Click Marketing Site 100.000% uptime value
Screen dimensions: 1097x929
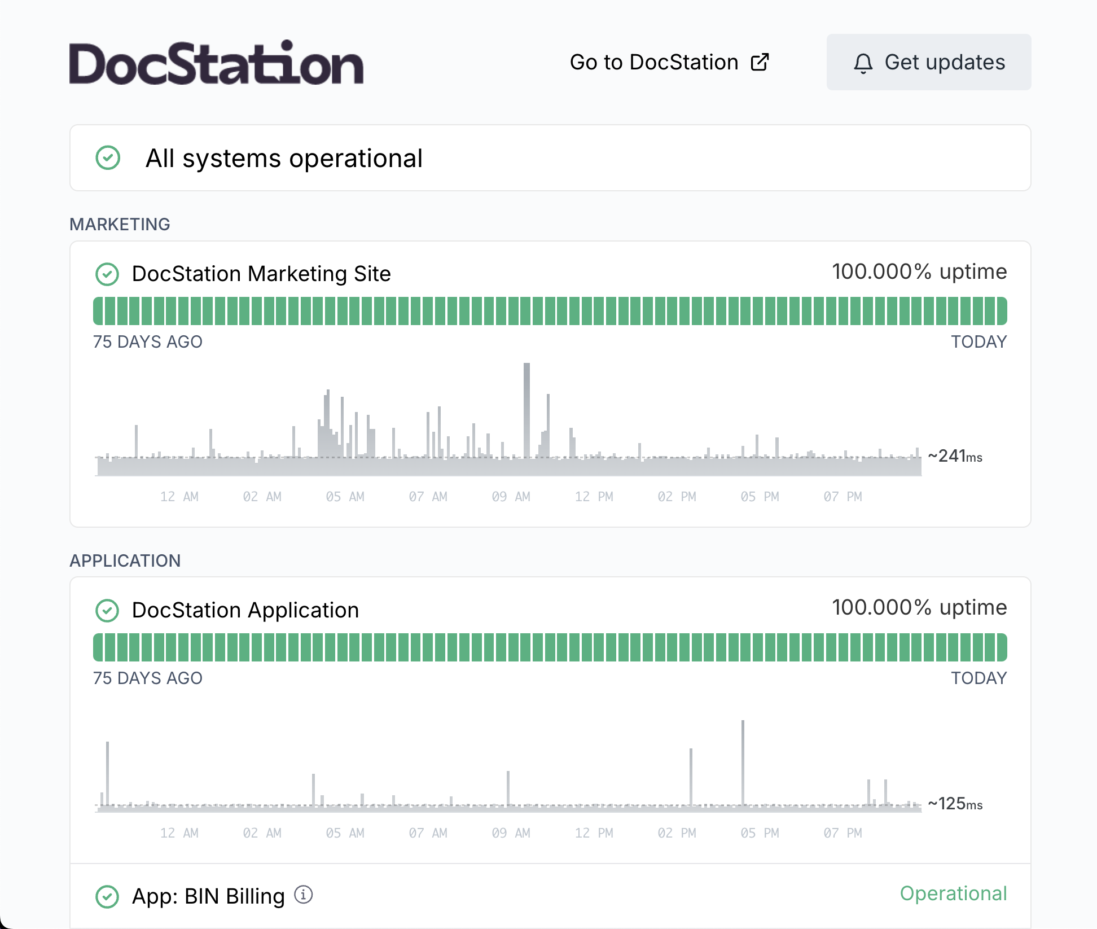point(919,271)
